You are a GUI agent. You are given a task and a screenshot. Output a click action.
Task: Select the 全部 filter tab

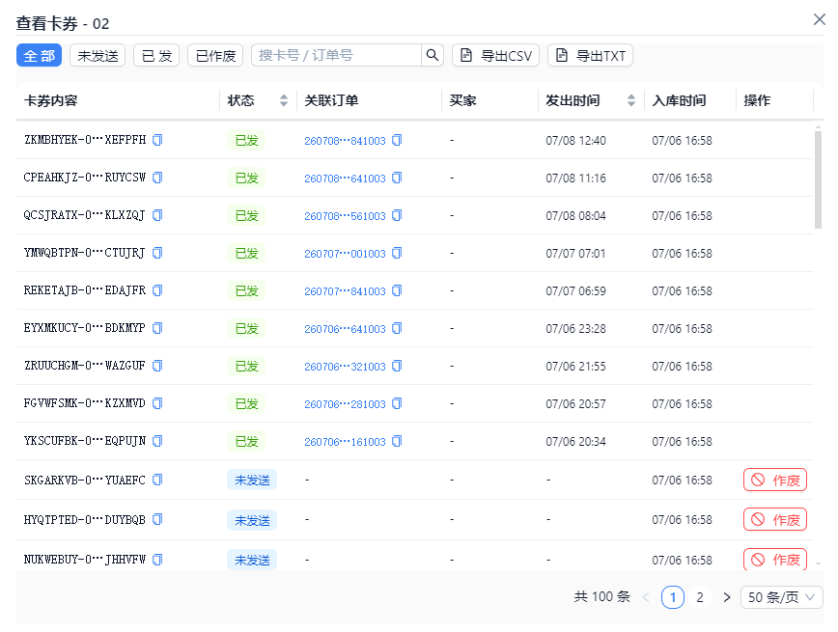tap(39, 55)
